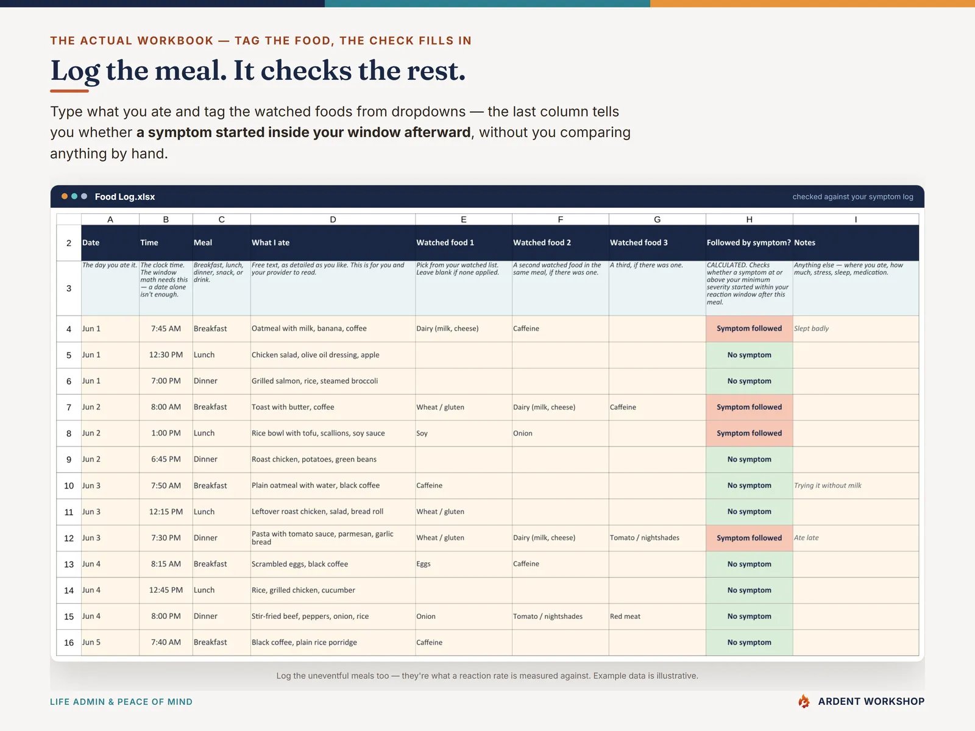Click the '12:30 PM' time cell

(x=166, y=355)
